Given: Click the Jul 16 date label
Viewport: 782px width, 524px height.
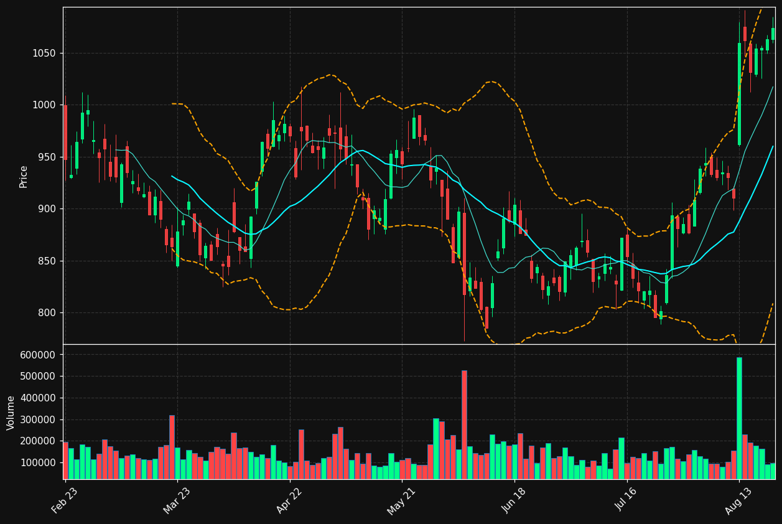Looking at the screenshot, I should [627, 500].
